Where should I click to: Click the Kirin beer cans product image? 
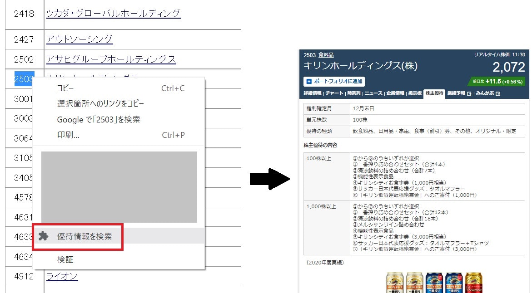pyautogui.click(x=434, y=282)
